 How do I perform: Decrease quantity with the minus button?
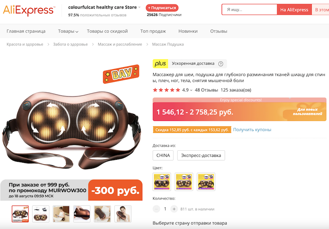156,209
